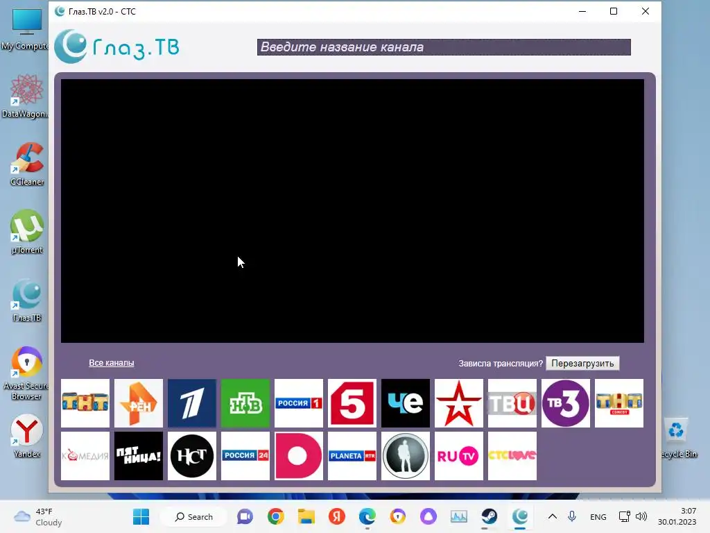The image size is (710, 533).
Task: Select the red 5 channel icon
Action: (x=352, y=403)
